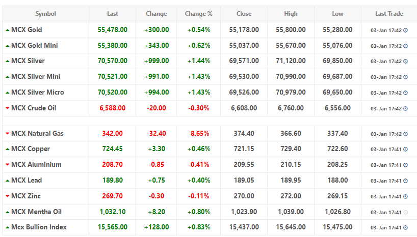Click the red down arrow beside MCX Natural Gas
Screen dimensions: 417x237
8,133
